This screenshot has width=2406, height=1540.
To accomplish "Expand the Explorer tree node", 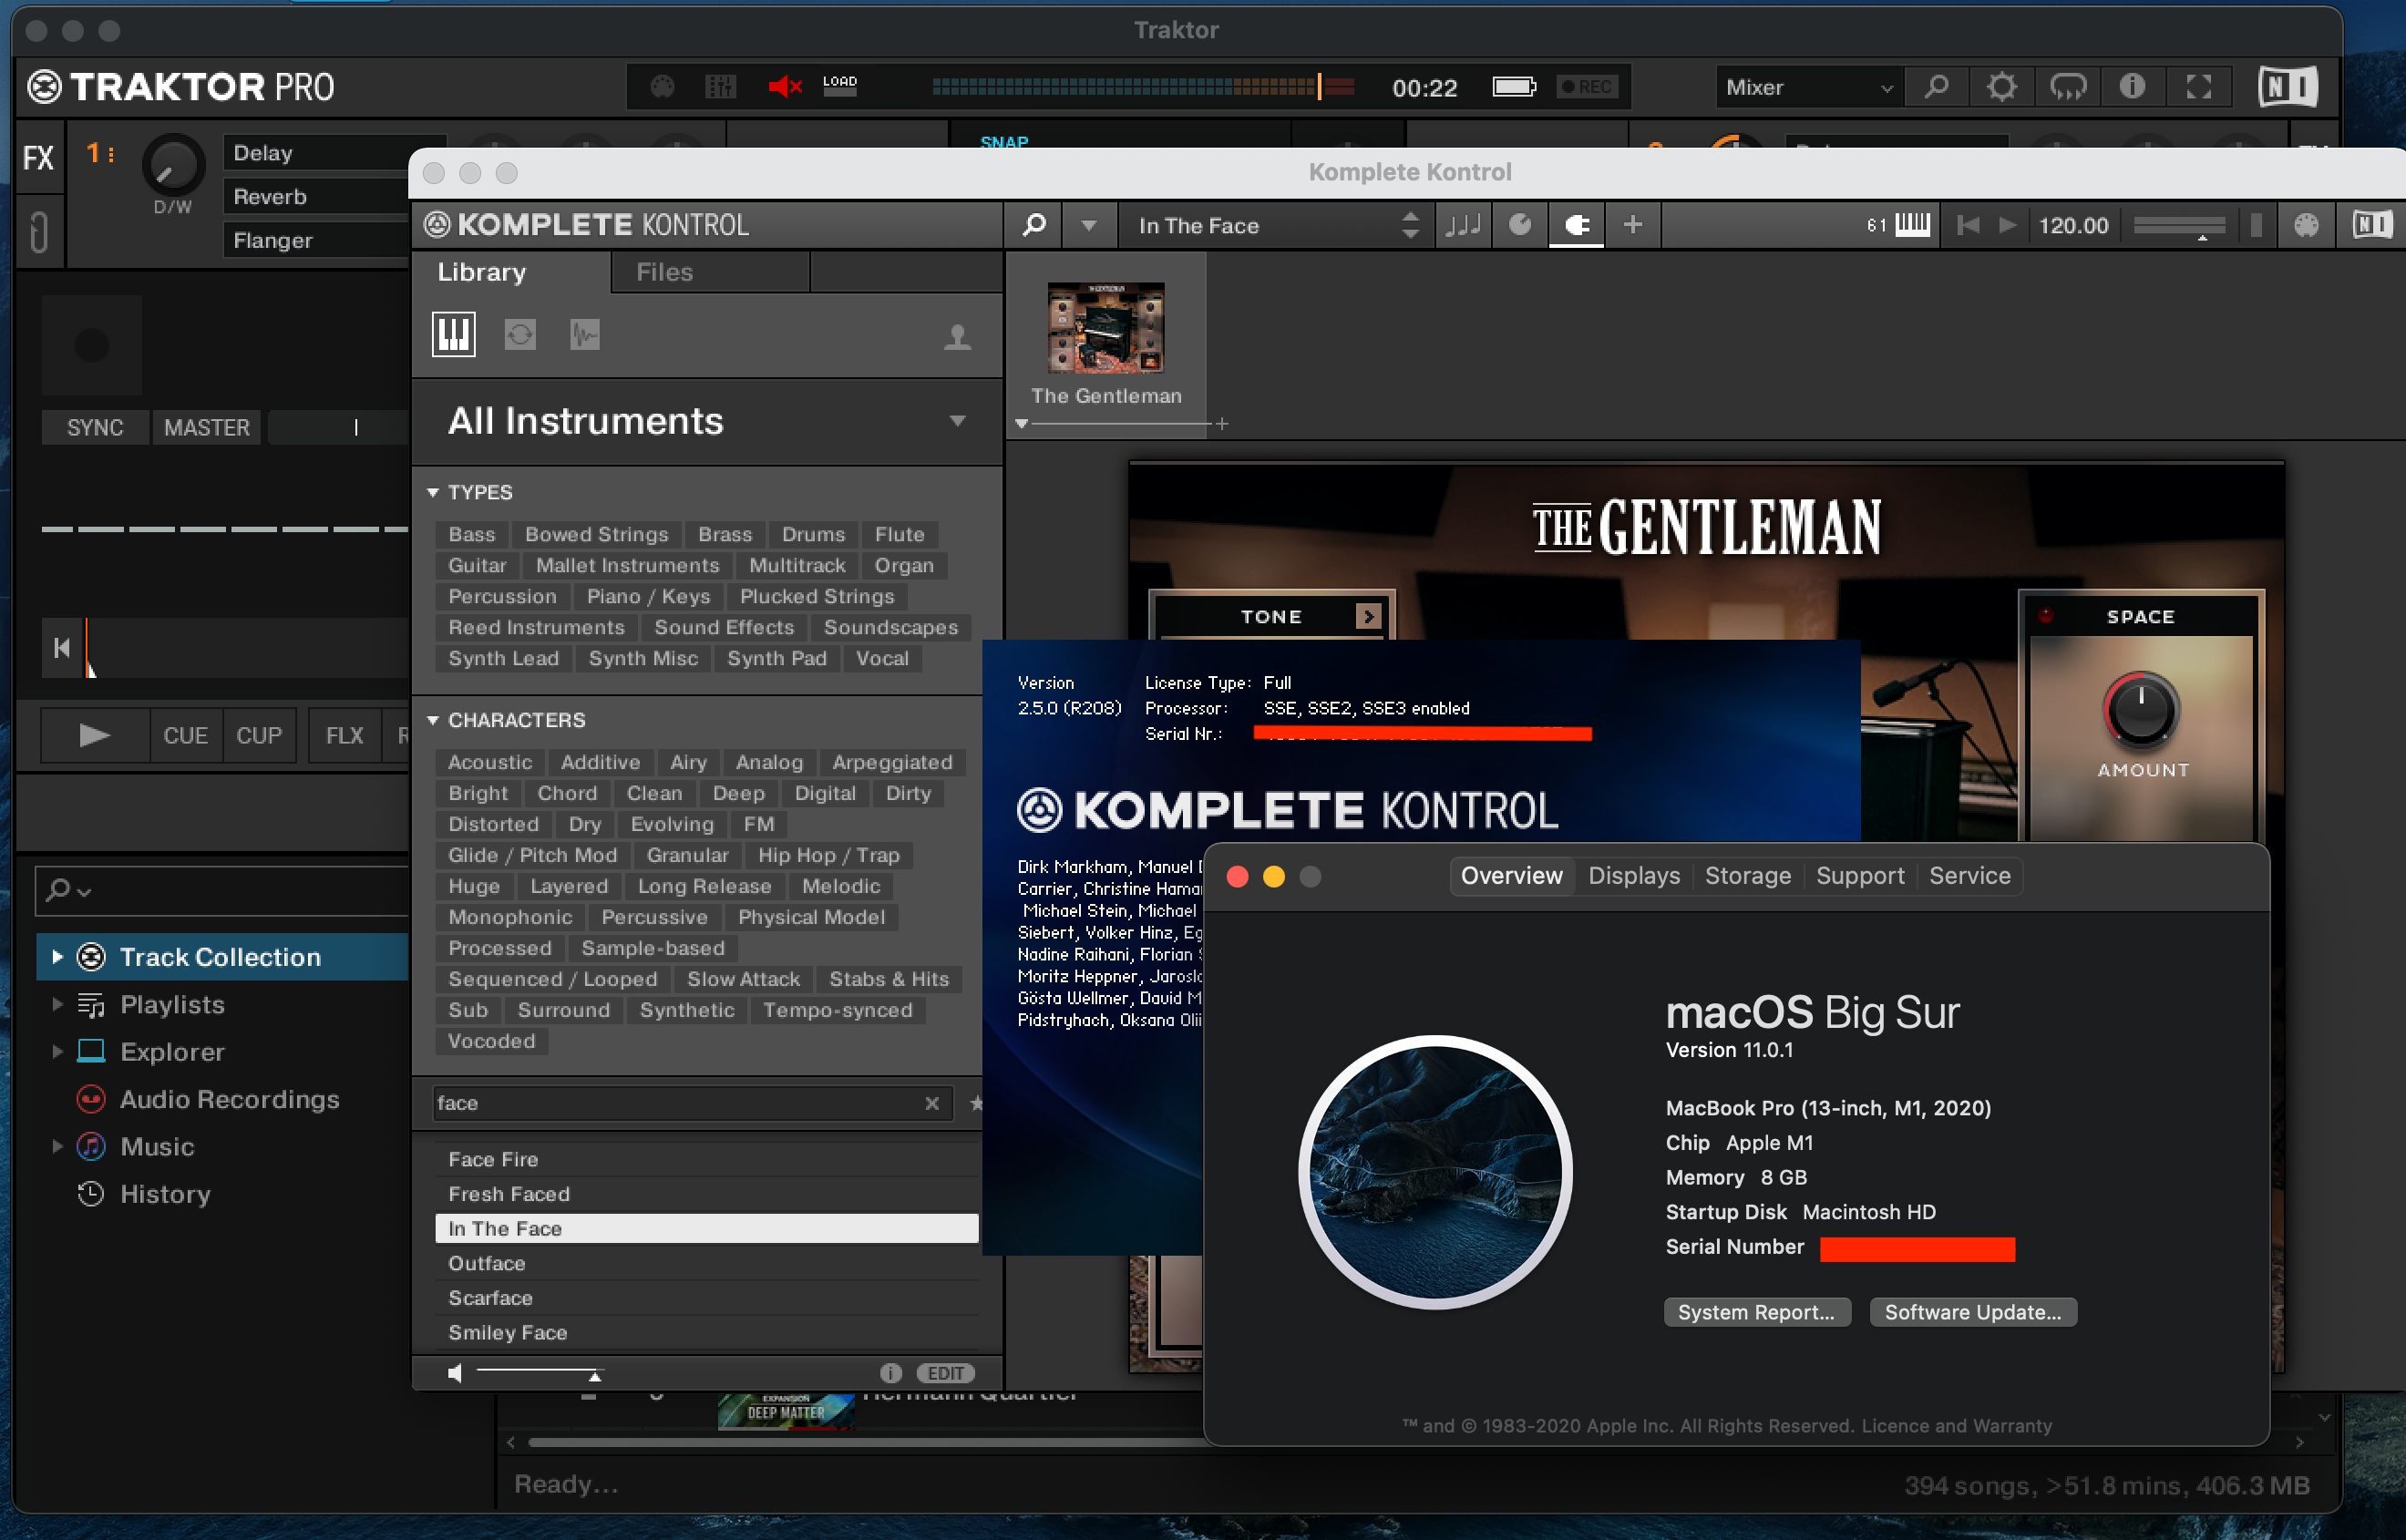I will point(57,1051).
